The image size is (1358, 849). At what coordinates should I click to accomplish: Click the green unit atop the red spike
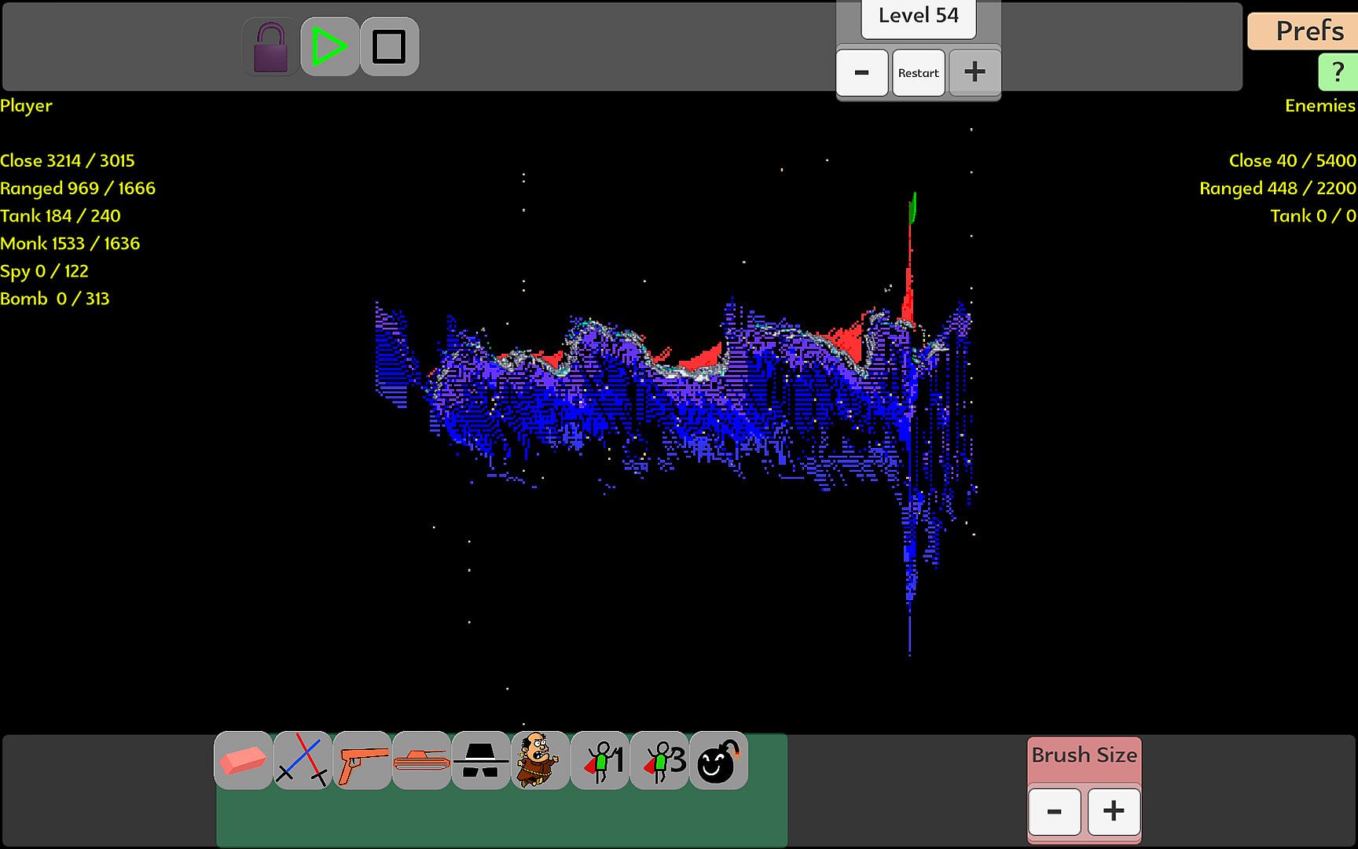pos(913,208)
